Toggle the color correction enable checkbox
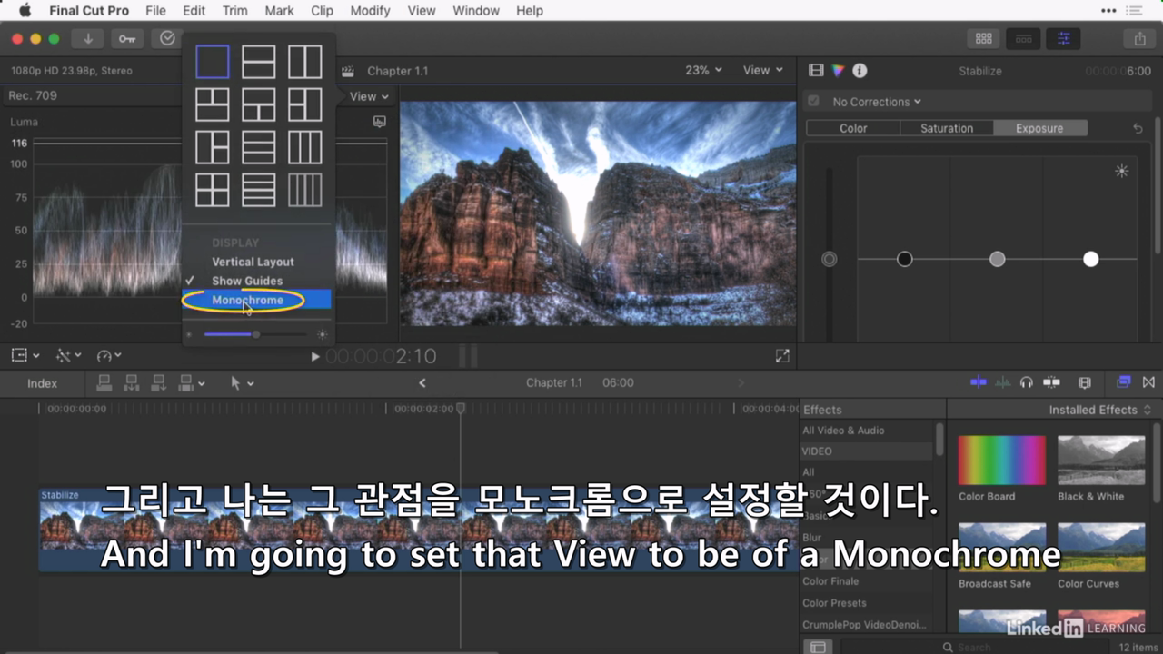Viewport: 1163px width, 654px height. coord(814,102)
